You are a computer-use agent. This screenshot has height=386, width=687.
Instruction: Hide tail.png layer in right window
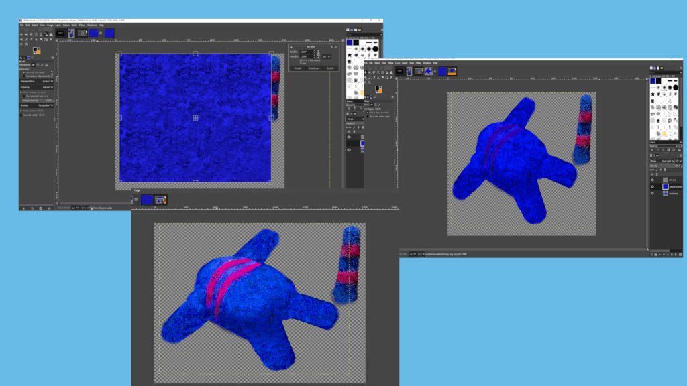(x=652, y=180)
